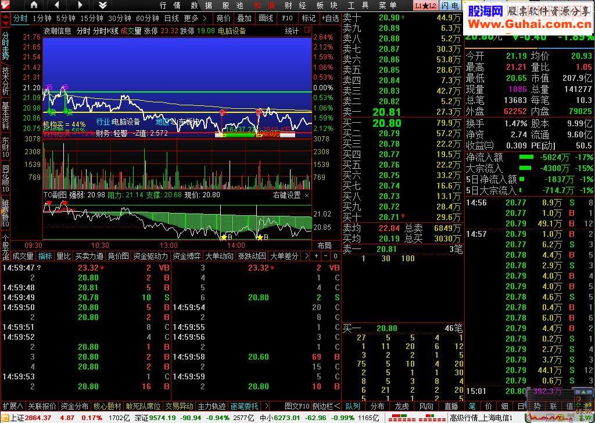Select the 基本资料 side tab
The height and width of the screenshot is (423, 595).
[5, 115]
